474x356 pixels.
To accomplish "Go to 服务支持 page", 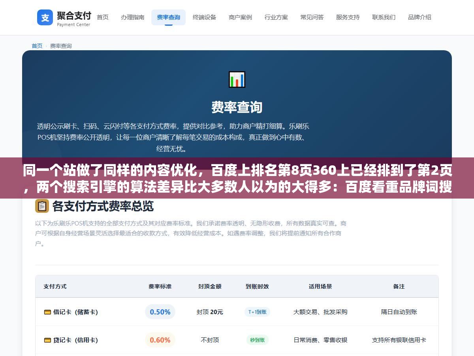I will click(x=348, y=17).
